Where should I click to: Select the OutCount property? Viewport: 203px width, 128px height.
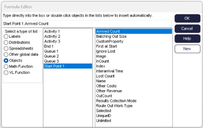(134, 96)
